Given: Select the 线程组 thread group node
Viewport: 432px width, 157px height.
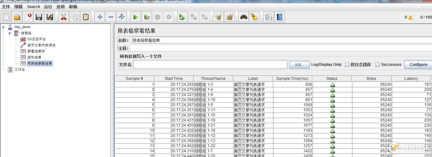Looking at the screenshot, I should pos(26,33).
